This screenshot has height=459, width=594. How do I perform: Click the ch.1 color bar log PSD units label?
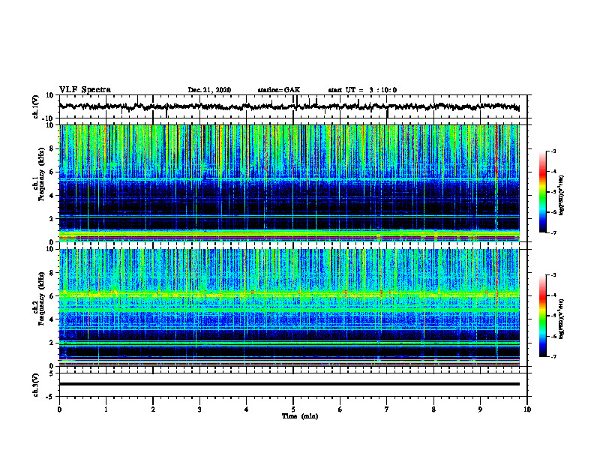(562, 195)
